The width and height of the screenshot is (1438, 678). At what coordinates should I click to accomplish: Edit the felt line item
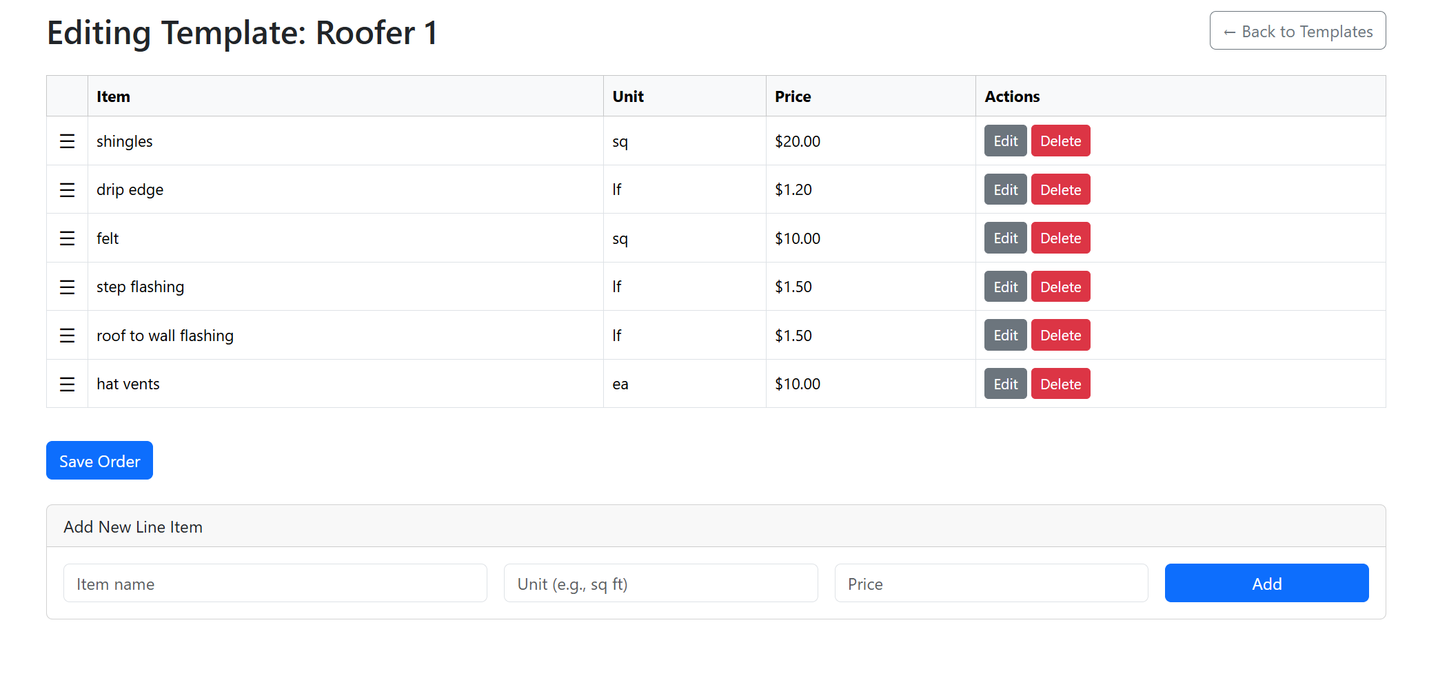point(1005,238)
